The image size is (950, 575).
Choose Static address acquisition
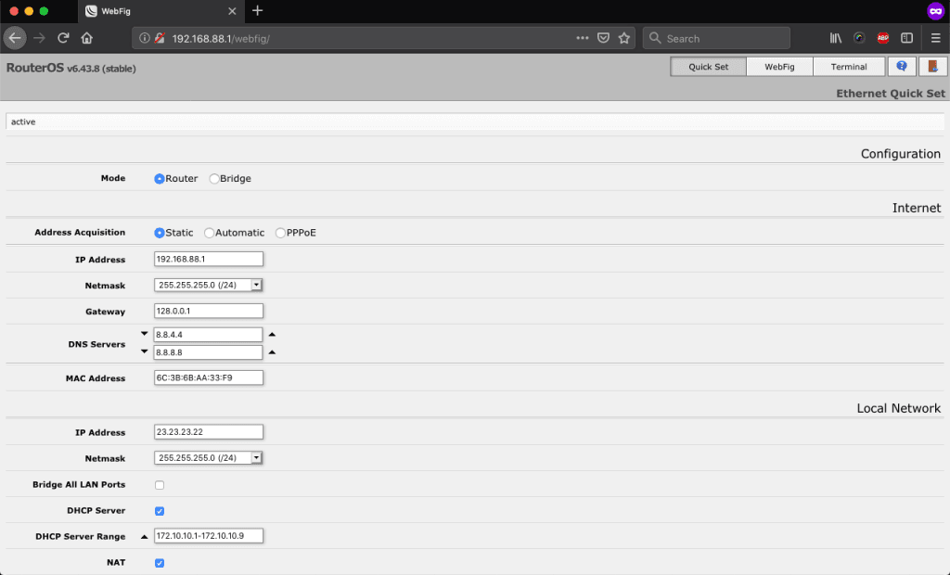[160, 233]
